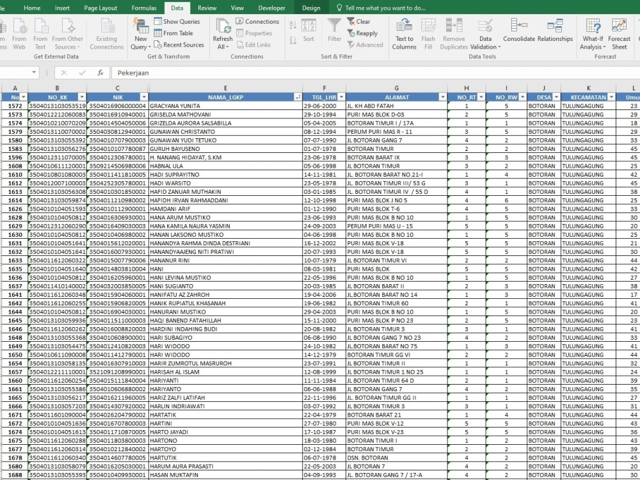The image size is (640, 480).
Task: Click the Forecast Sheet icon
Action: (619, 35)
